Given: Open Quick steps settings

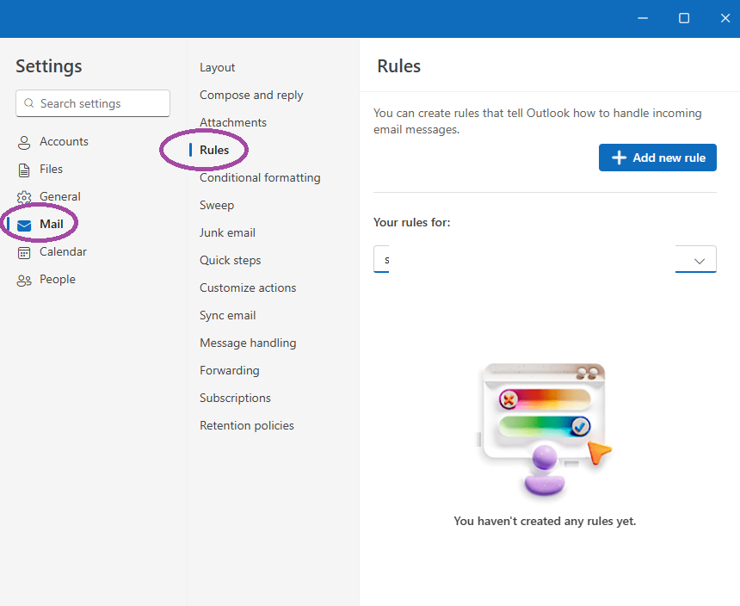Looking at the screenshot, I should [x=231, y=260].
